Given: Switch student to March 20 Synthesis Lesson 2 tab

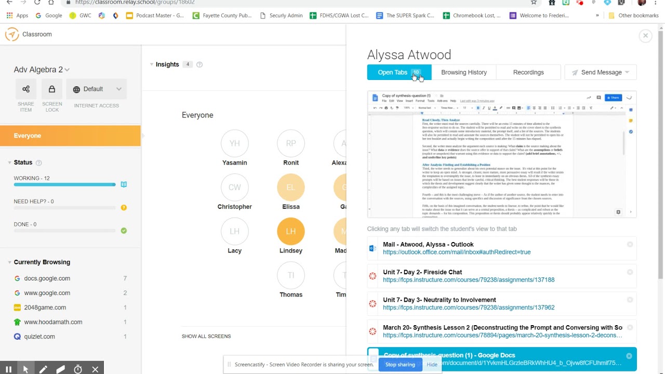Looking at the screenshot, I should [x=502, y=331].
